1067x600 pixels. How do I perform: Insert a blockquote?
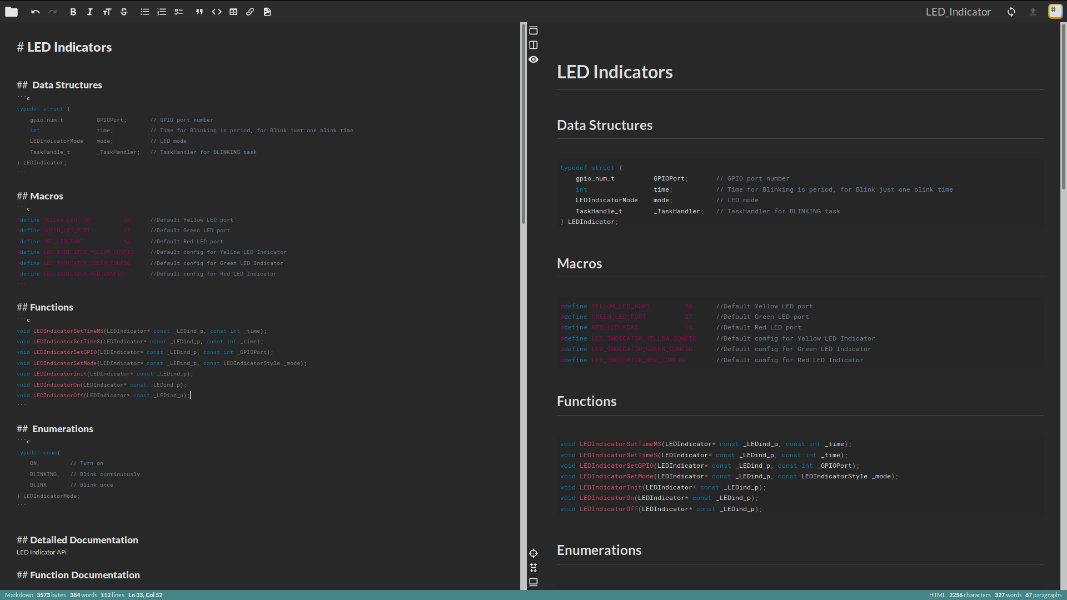click(200, 12)
